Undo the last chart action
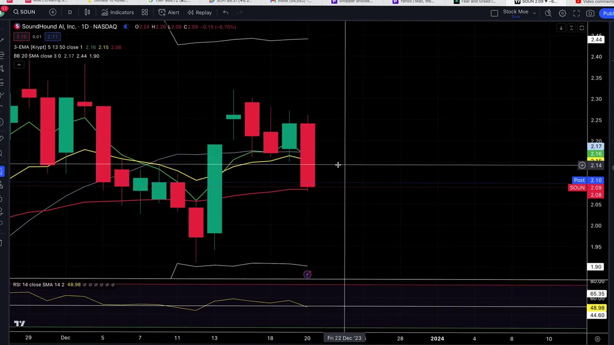Viewport: 614px width, 345px height. click(225, 12)
